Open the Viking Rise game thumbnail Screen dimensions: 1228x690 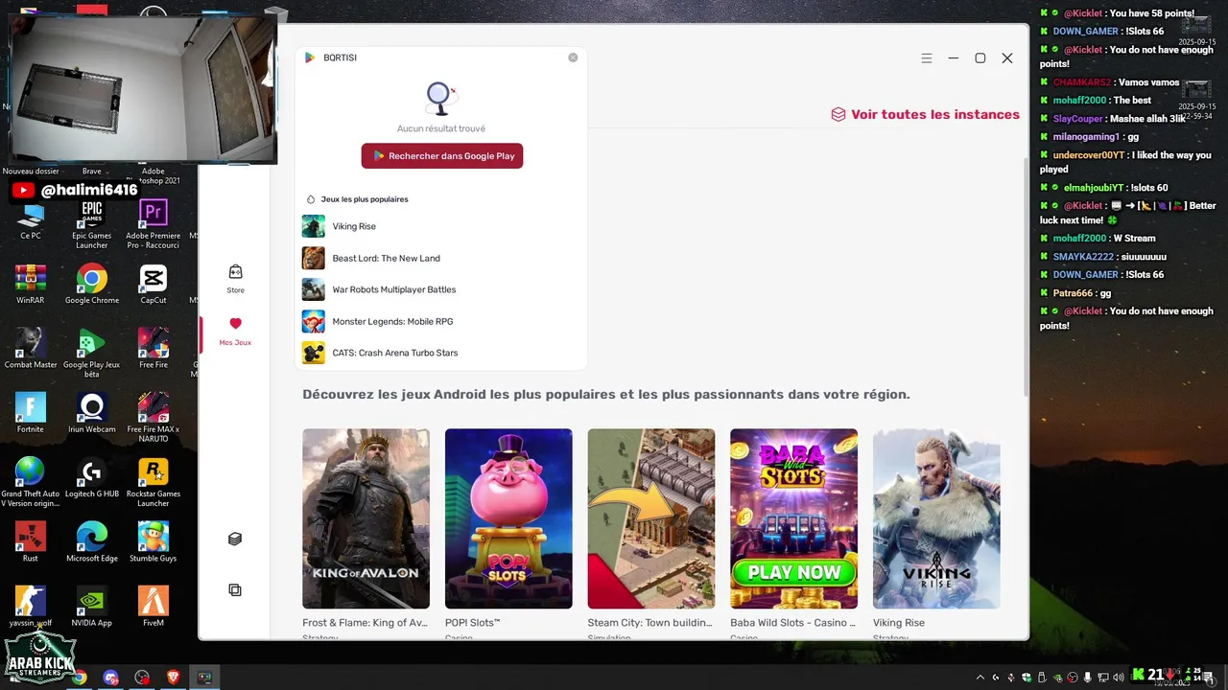pyautogui.click(x=936, y=518)
